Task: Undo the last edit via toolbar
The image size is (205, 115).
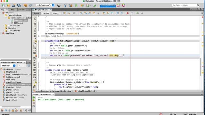Action: [x=26, y=5]
